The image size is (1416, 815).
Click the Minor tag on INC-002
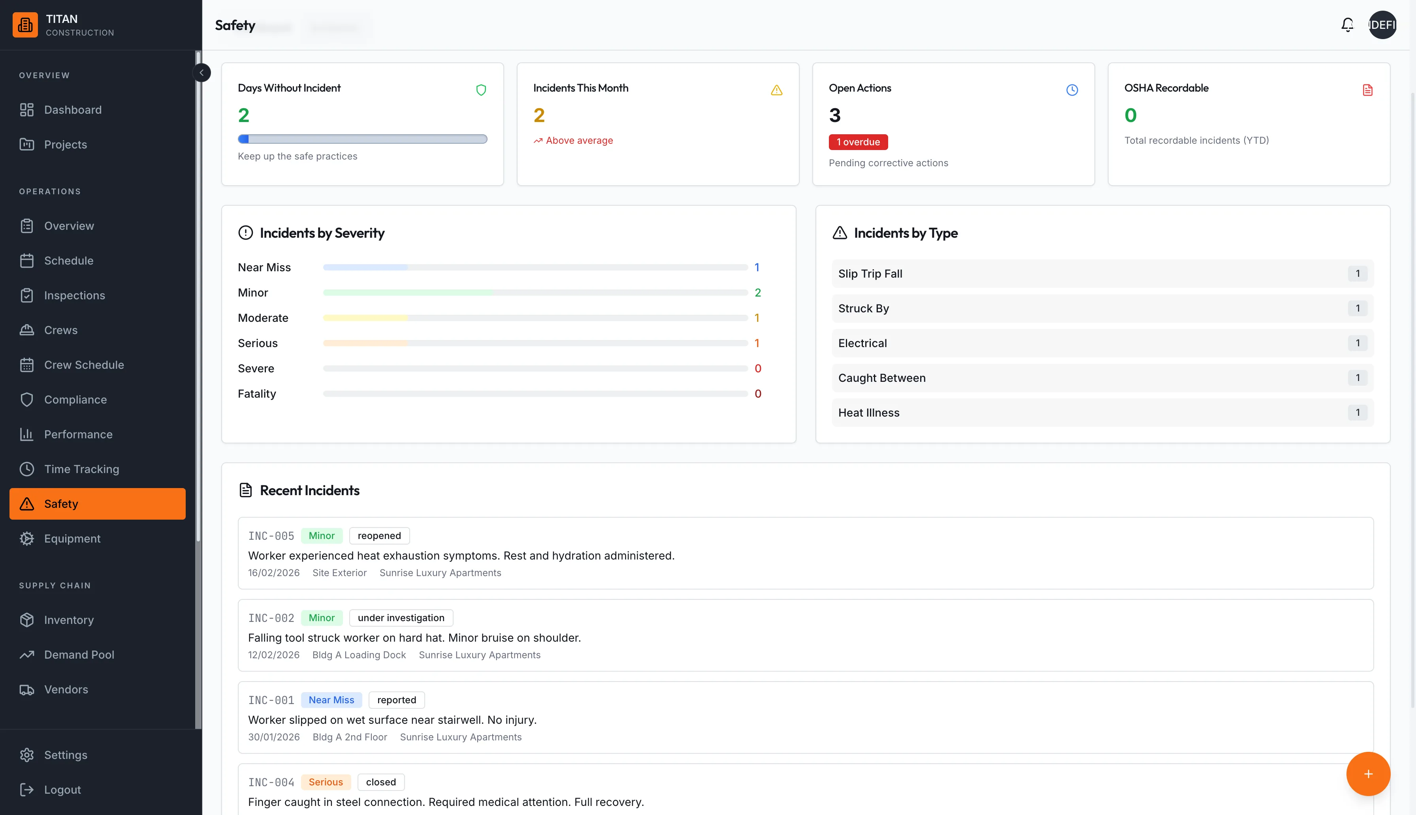[x=322, y=618]
